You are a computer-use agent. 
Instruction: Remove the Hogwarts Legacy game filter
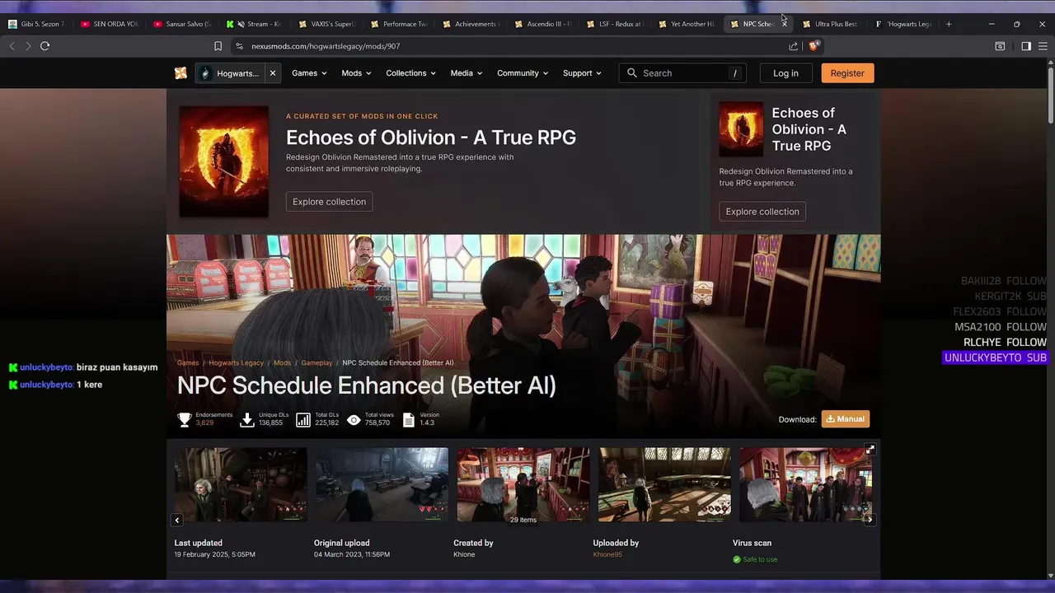pyautogui.click(x=273, y=73)
